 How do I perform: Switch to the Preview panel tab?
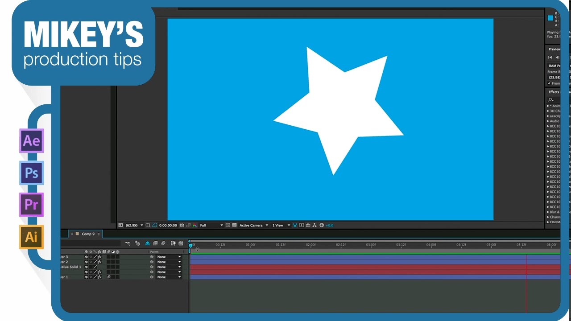point(554,49)
